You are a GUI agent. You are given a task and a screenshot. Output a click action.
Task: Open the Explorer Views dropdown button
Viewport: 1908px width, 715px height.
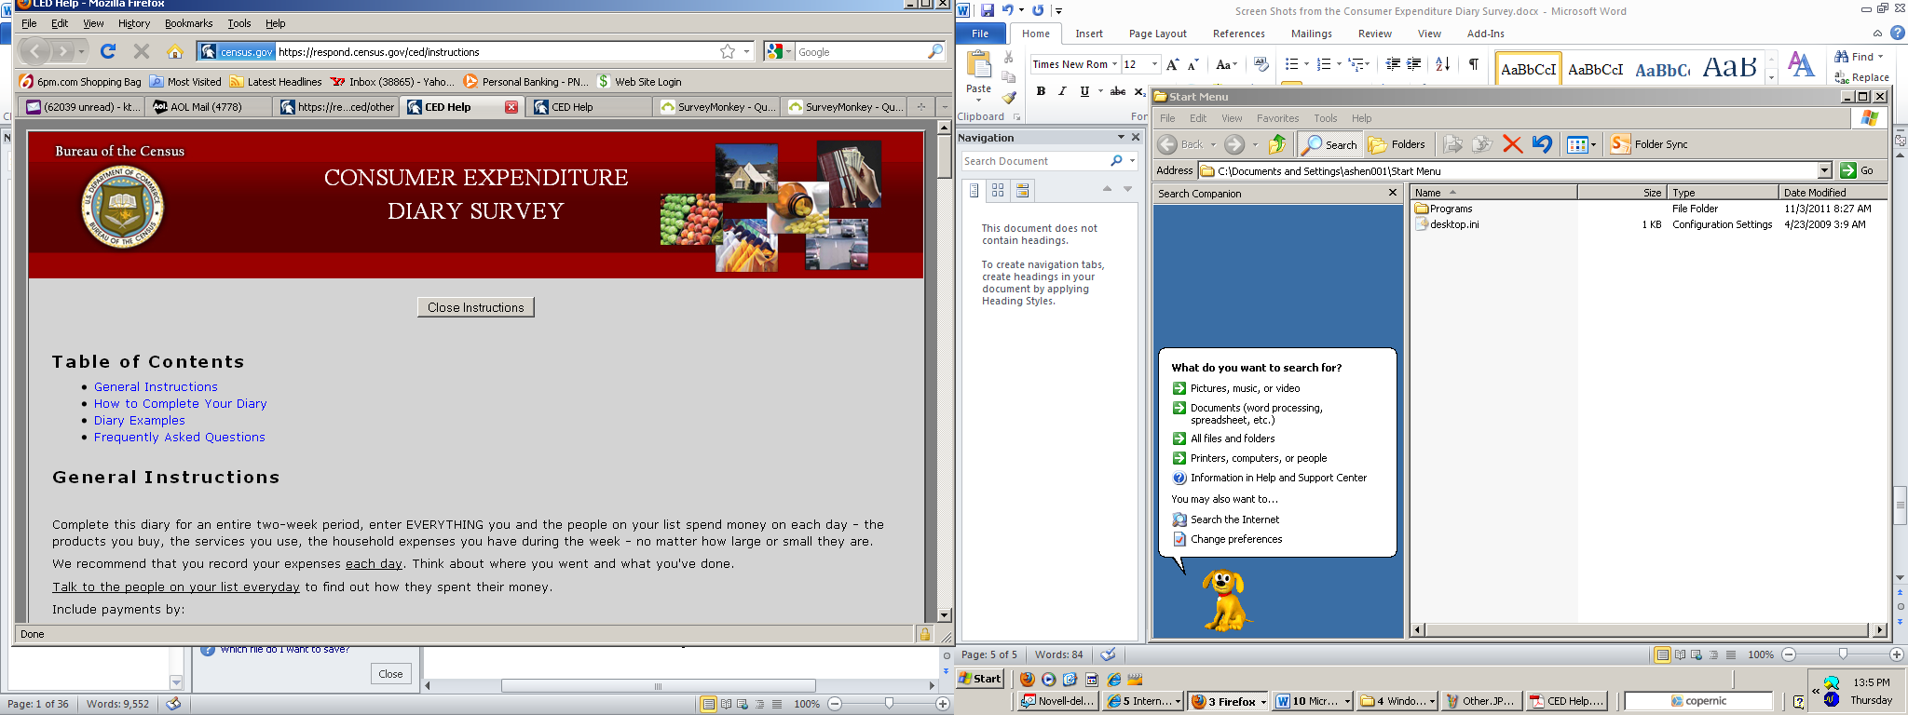[1581, 144]
